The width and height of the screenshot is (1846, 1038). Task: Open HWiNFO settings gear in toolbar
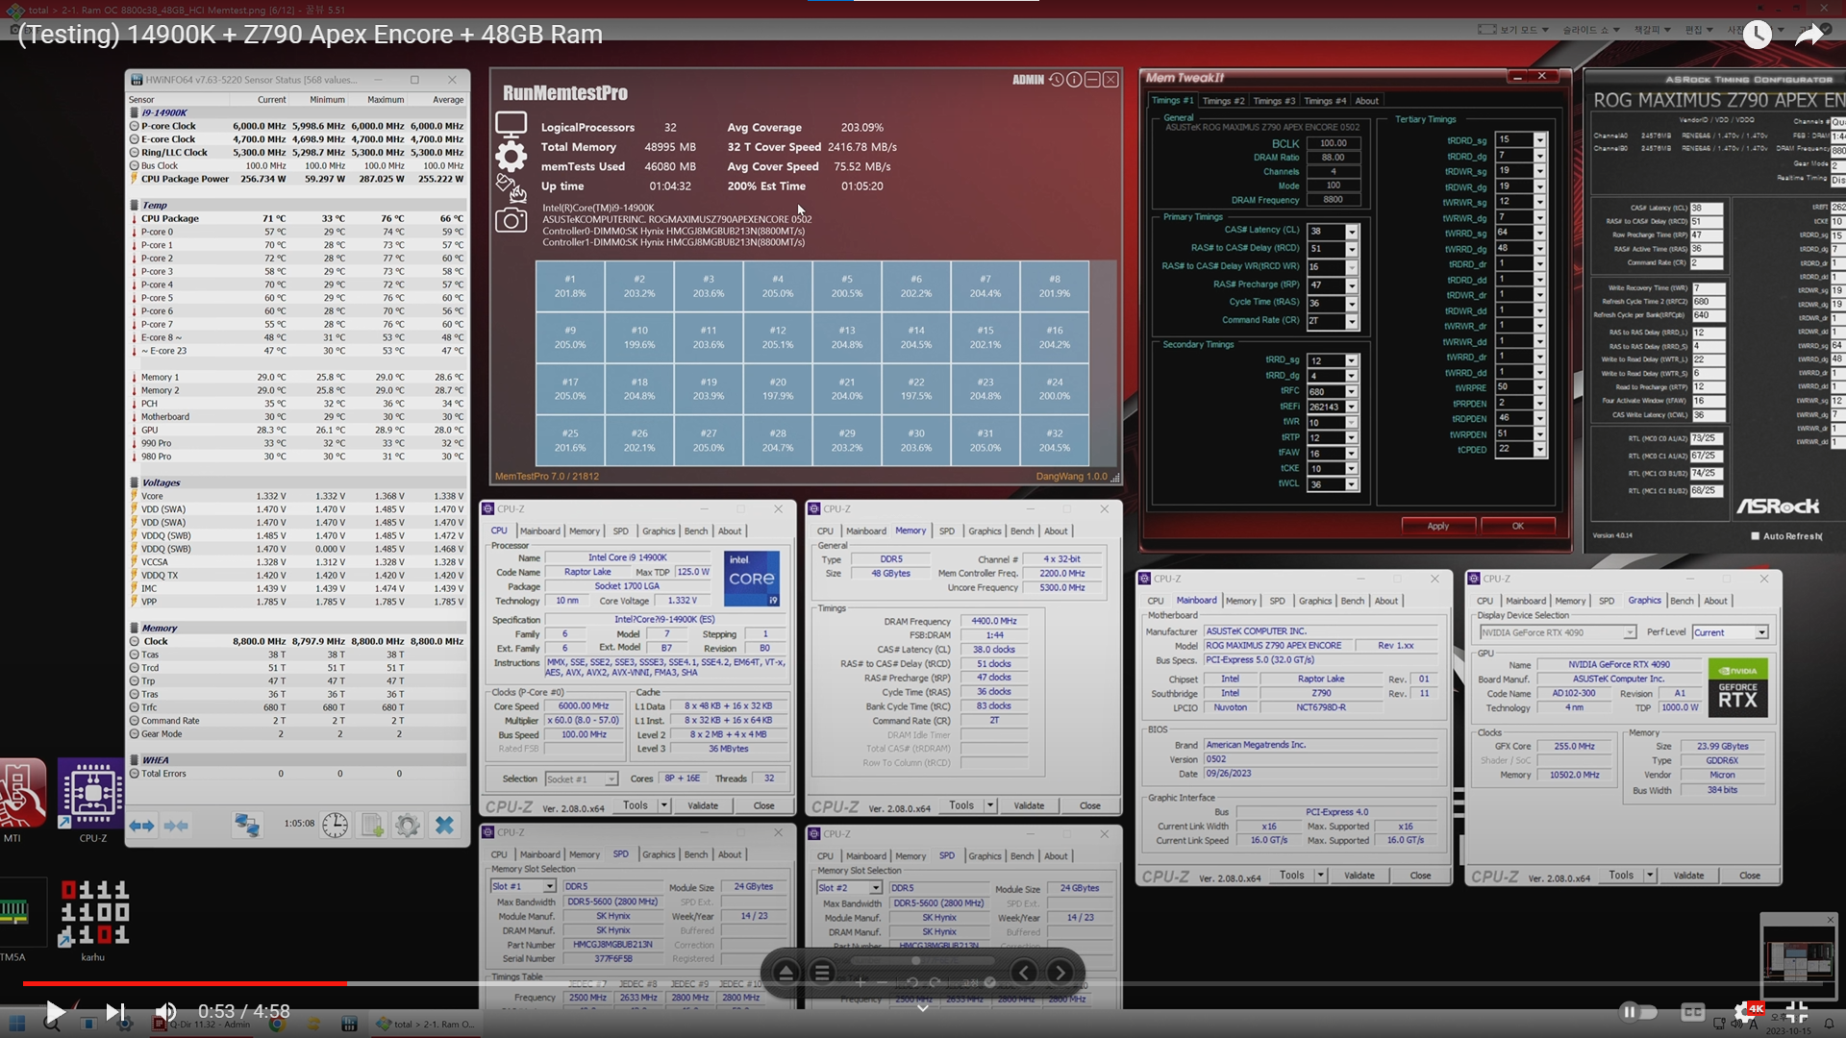(407, 825)
